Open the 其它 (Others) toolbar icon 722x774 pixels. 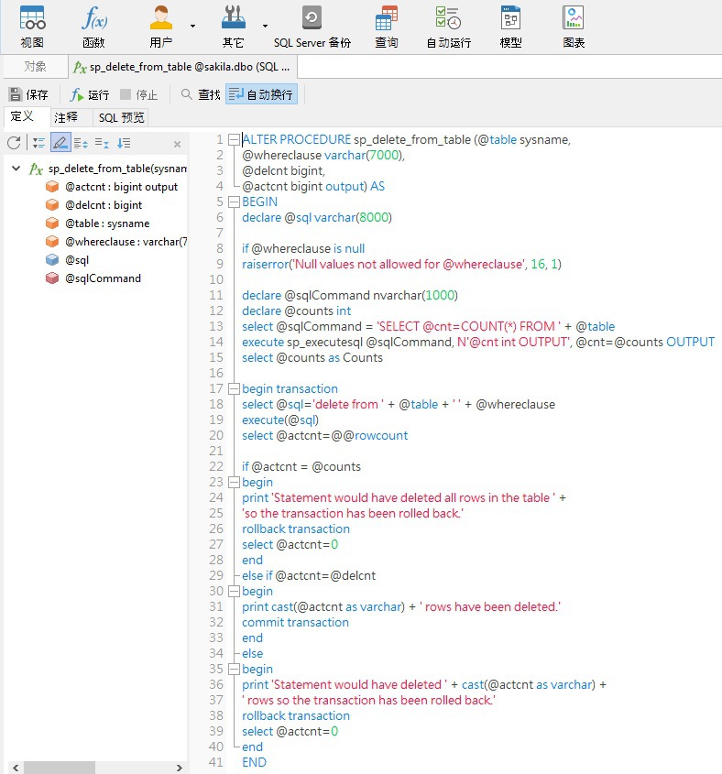233,27
